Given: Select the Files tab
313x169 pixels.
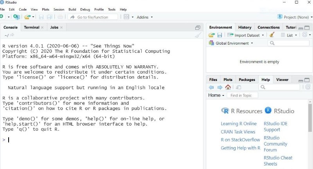Looking at the screenshot, I should [x=213, y=80].
